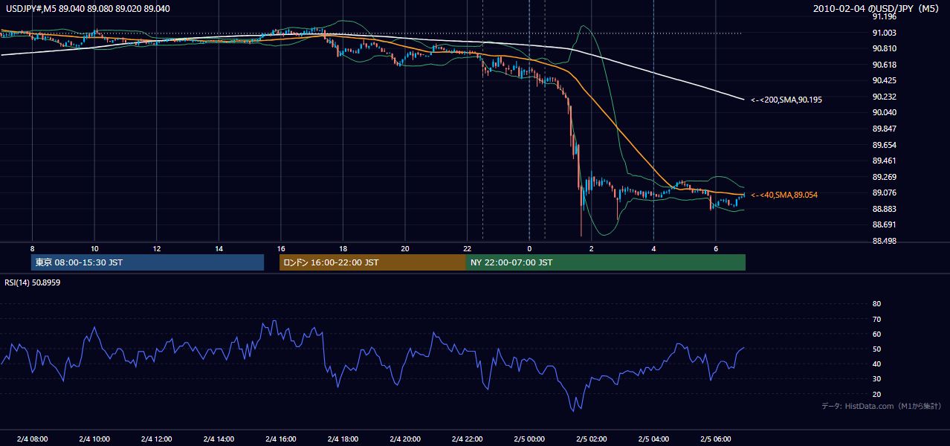Click the RSI scale level 80

[x=876, y=304]
